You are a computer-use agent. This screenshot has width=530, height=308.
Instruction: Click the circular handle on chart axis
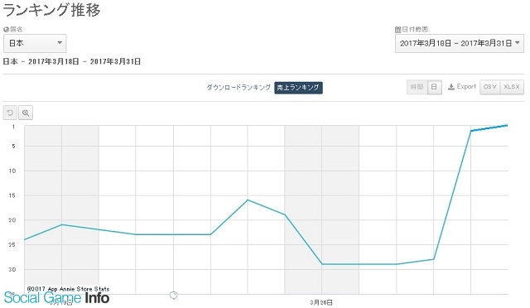(x=173, y=295)
